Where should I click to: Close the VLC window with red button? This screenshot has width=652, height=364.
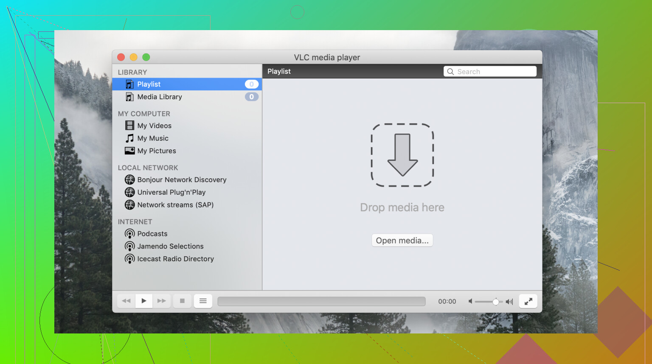click(121, 57)
